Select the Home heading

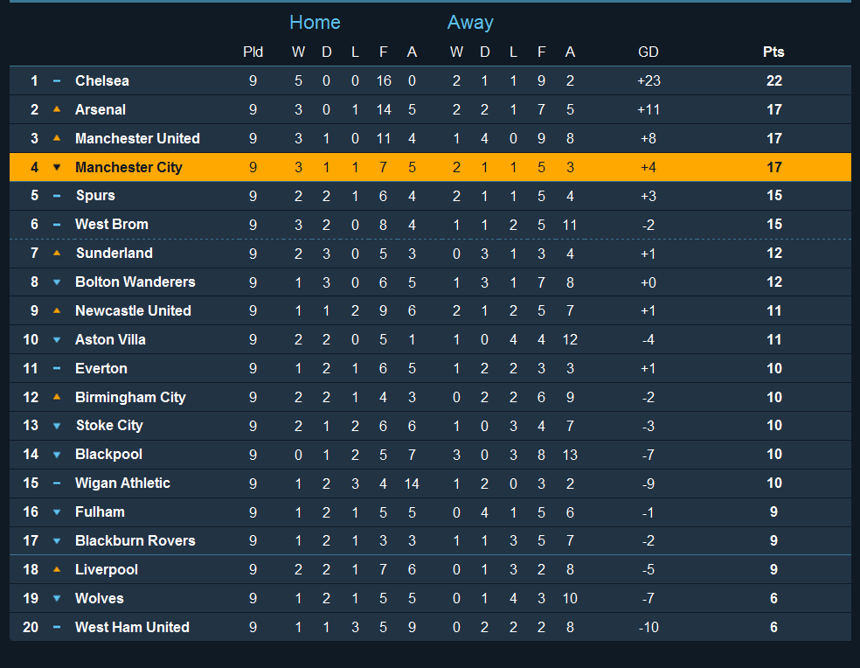point(315,23)
